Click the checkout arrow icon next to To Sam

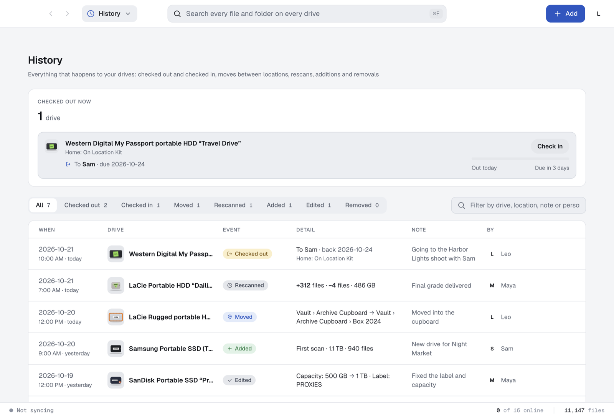(68, 164)
